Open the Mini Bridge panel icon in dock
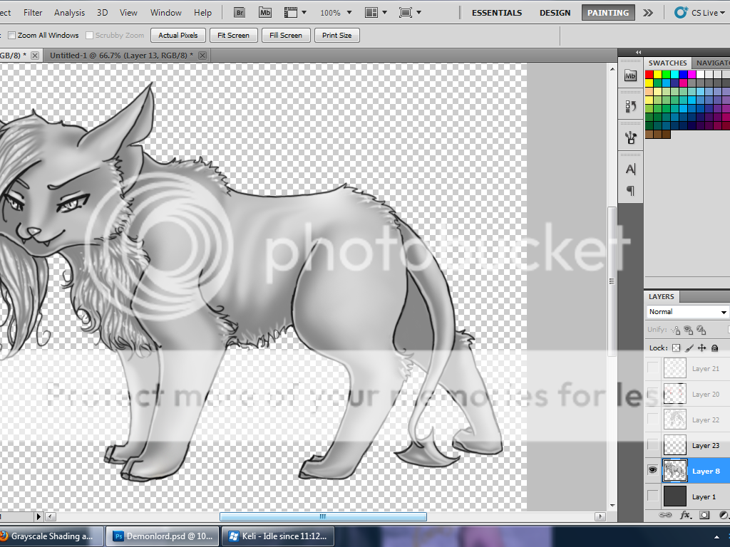 (x=630, y=75)
